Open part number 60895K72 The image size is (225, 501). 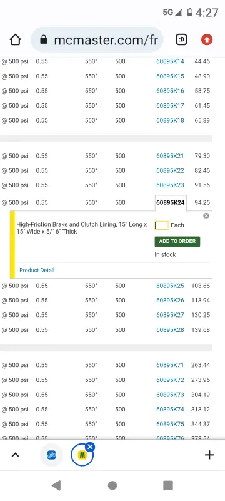[170, 380]
